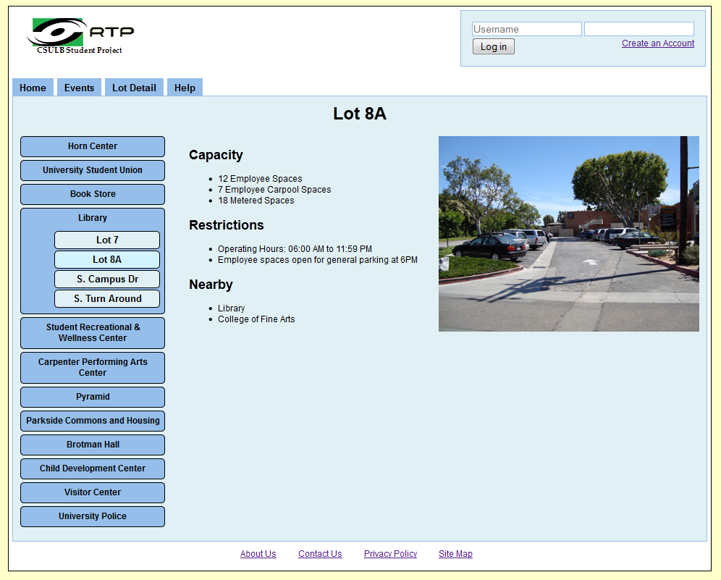This screenshot has width=721, height=580.
Task: Click the Lot 8A parking photo
Action: coord(569,234)
